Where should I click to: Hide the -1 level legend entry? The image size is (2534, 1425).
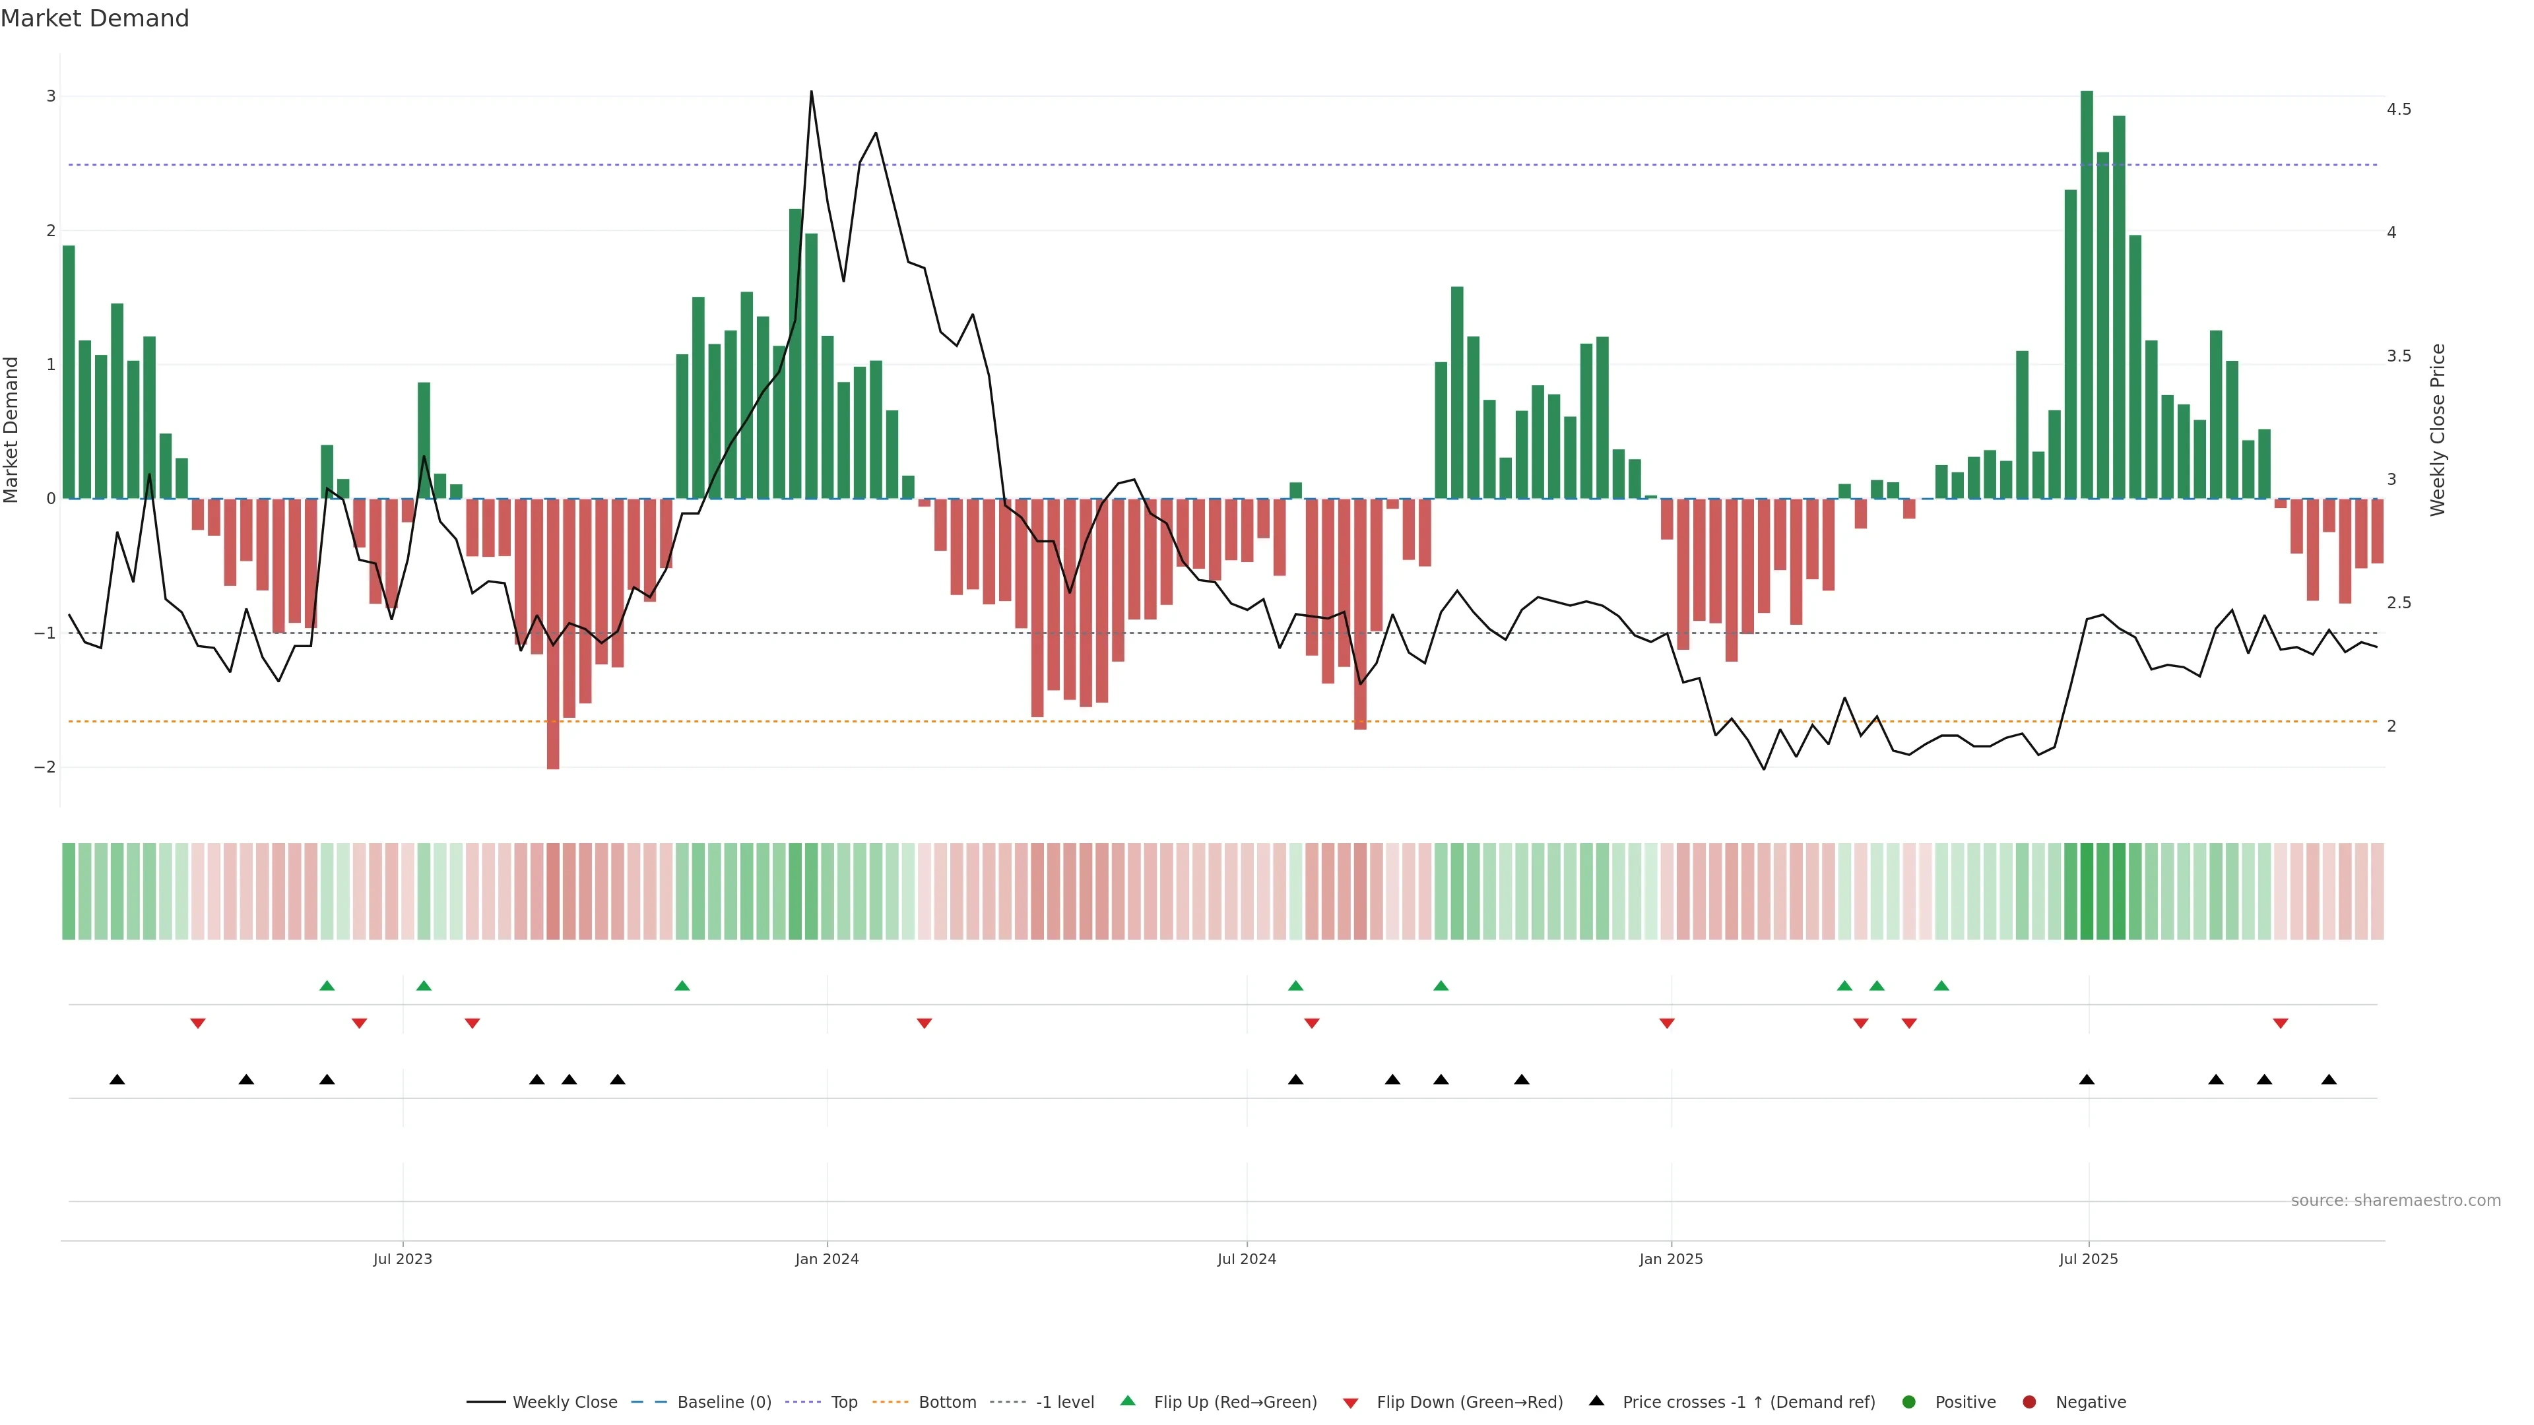click(1064, 1401)
